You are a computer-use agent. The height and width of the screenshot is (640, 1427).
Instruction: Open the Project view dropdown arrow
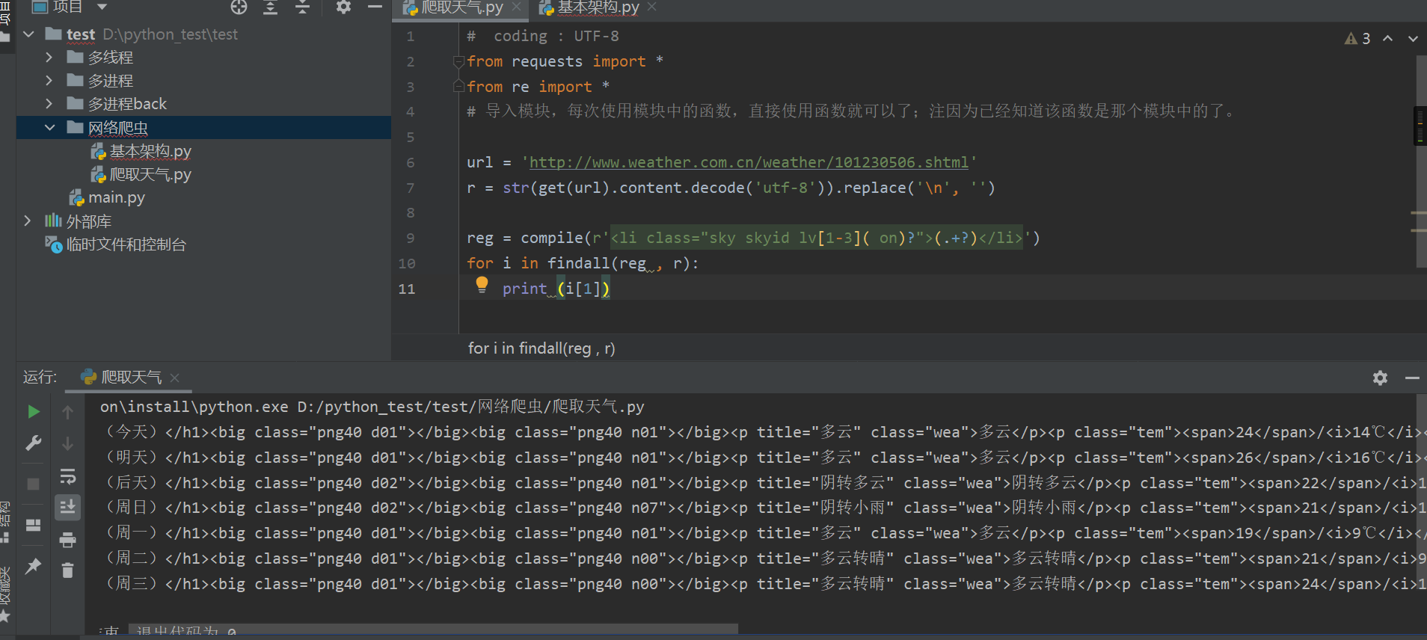(x=102, y=7)
